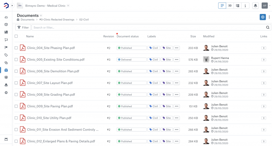Open Clinic_012_Enlarged Plans & Paving Details.pdf
272x146 pixels.
pos(61,141)
